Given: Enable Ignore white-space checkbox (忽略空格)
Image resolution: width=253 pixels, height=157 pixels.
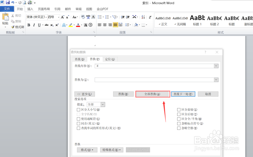Looking at the screenshot, I should point(179,128).
